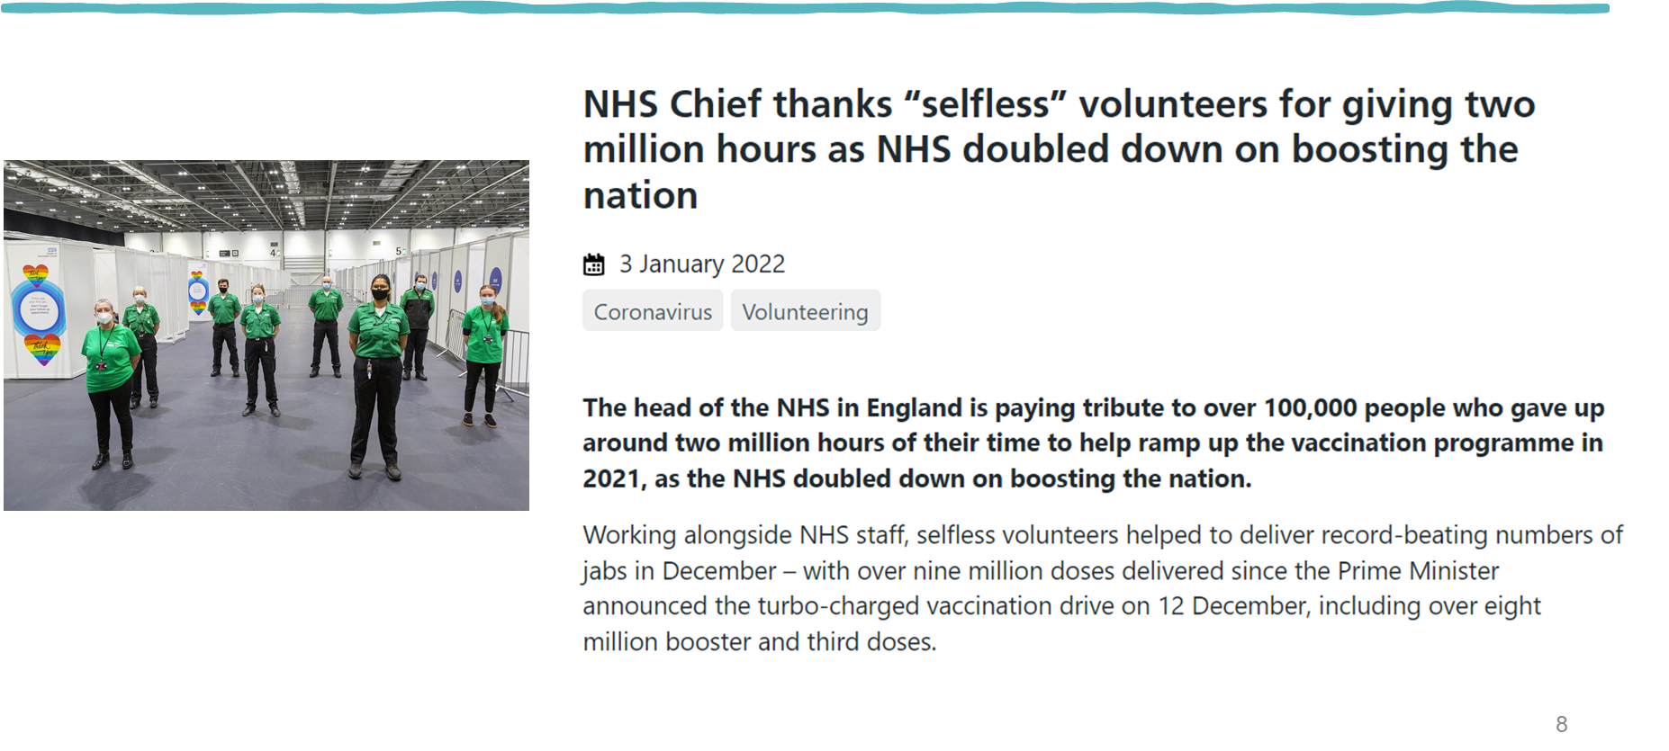Open the Coronavirus topic tag
Image resolution: width=1669 pixels, height=751 pixels.
point(653,311)
